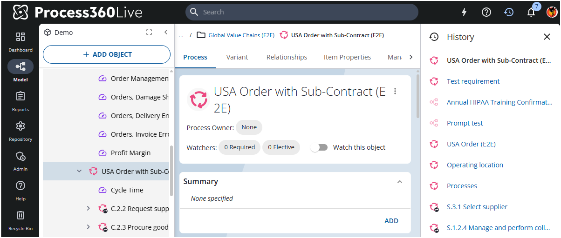Open the notifications bell
The height and width of the screenshot is (238, 561).
(531, 12)
